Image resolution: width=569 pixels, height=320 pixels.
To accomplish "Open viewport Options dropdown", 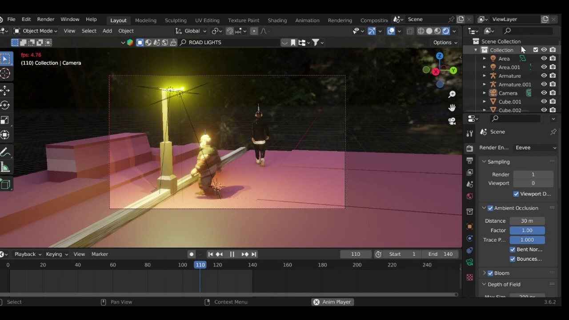I will point(445,43).
